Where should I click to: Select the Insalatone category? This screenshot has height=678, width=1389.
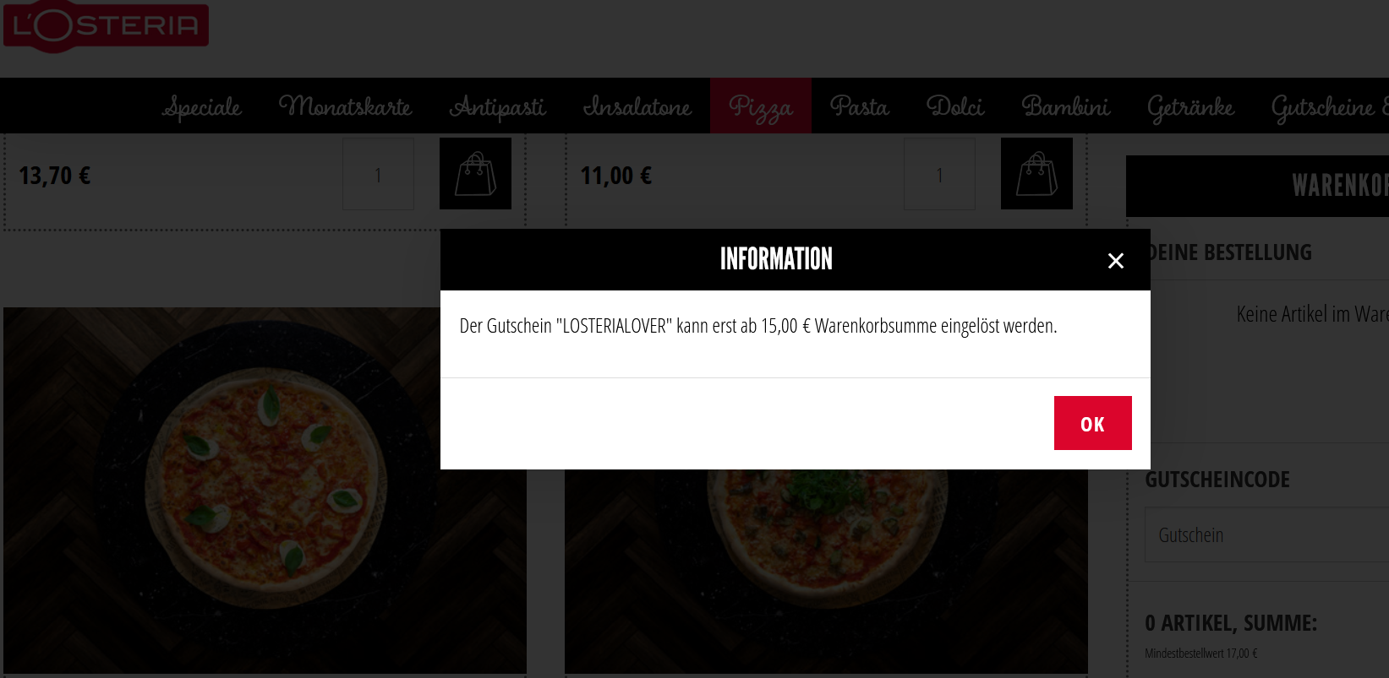click(x=637, y=106)
